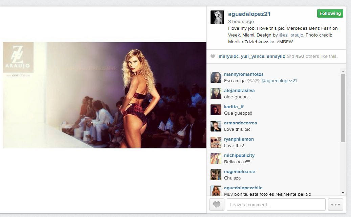Image resolution: width=351 pixels, height=217 pixels.
Task: Click in the Leave a comment field
Action: (x=276, y=204)
